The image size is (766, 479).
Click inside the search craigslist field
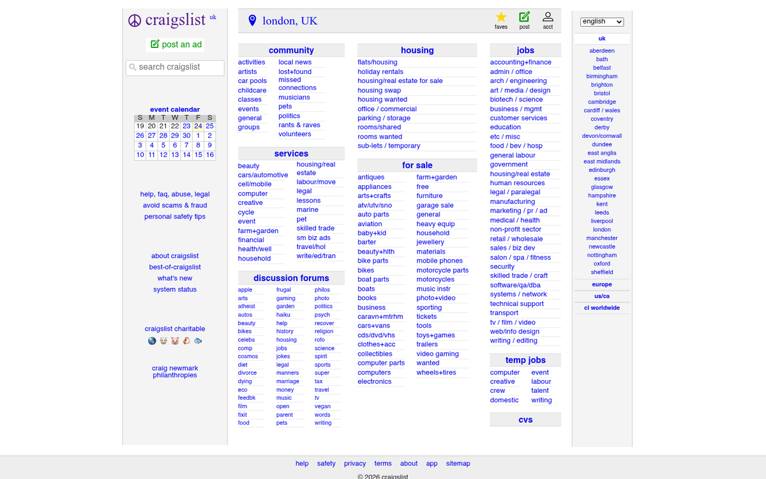(179, 68)
